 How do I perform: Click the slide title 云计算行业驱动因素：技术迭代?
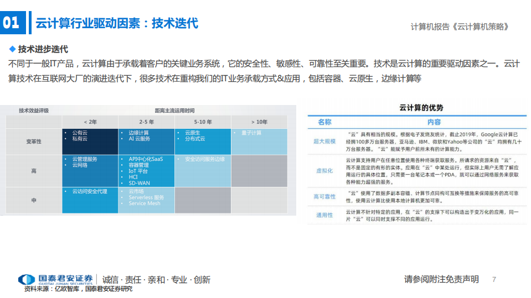coord(117,23)
